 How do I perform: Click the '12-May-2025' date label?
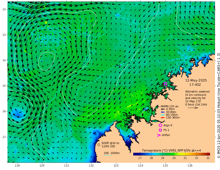(196, 80)
